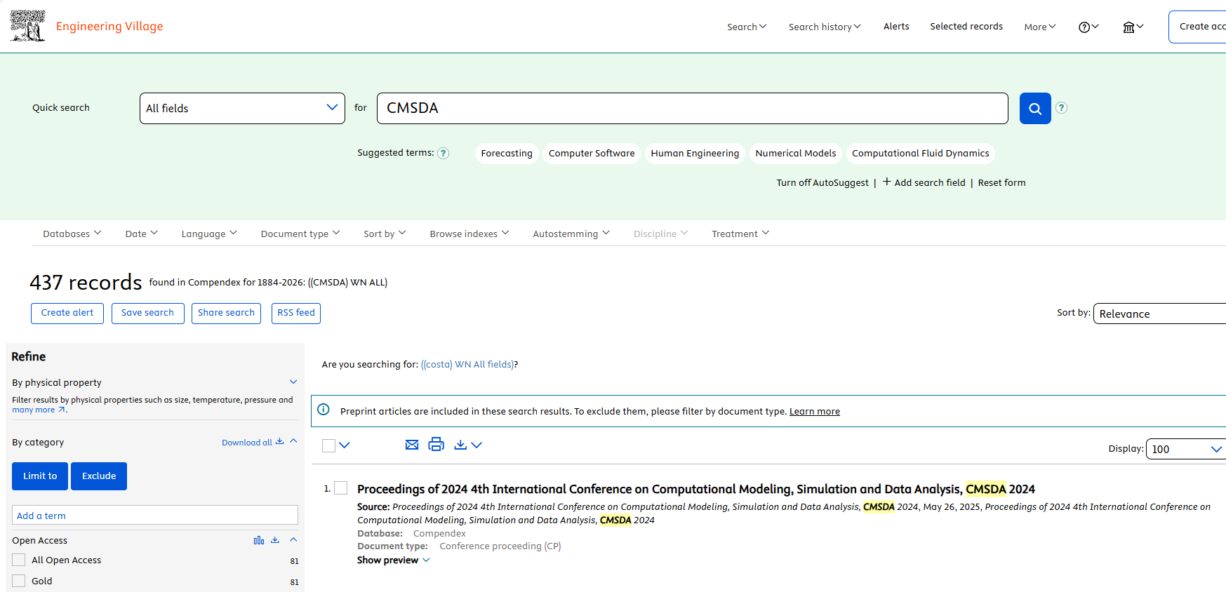Image resolution: width=1226 pixels, height=592 pixels.
Task: Click Share search button
Action: pos(226,313)
